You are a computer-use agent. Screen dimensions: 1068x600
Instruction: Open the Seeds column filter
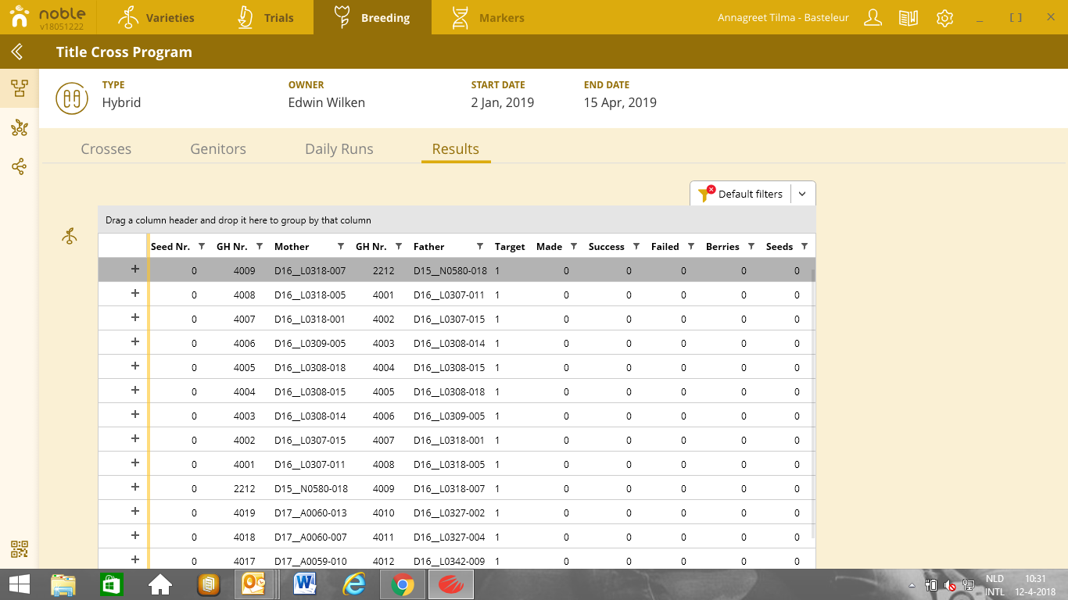[x=805, y=247]
